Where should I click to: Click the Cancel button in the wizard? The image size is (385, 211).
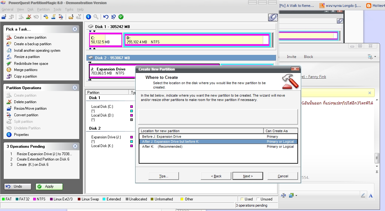pos(283,176)
